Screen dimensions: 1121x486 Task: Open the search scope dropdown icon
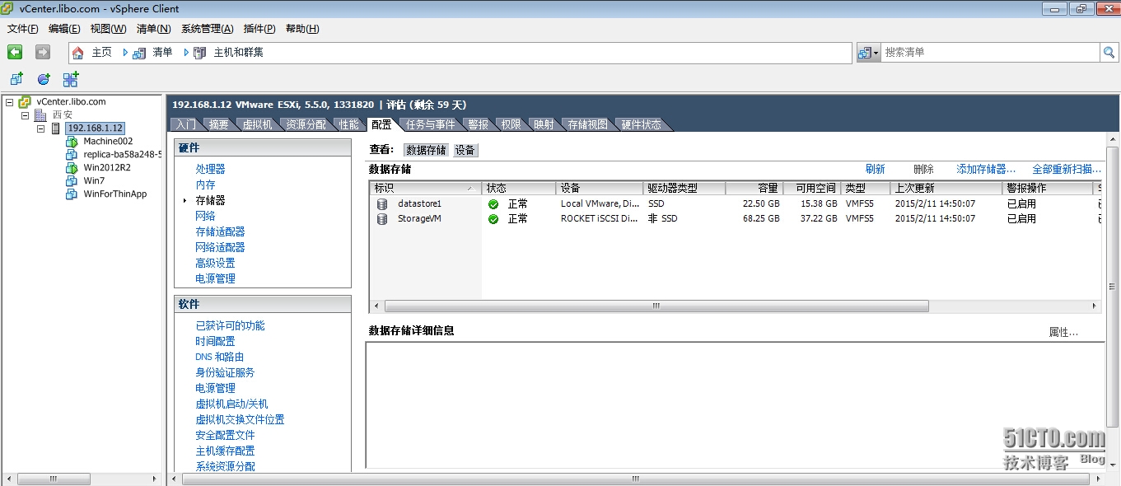(x=868, y=52)
